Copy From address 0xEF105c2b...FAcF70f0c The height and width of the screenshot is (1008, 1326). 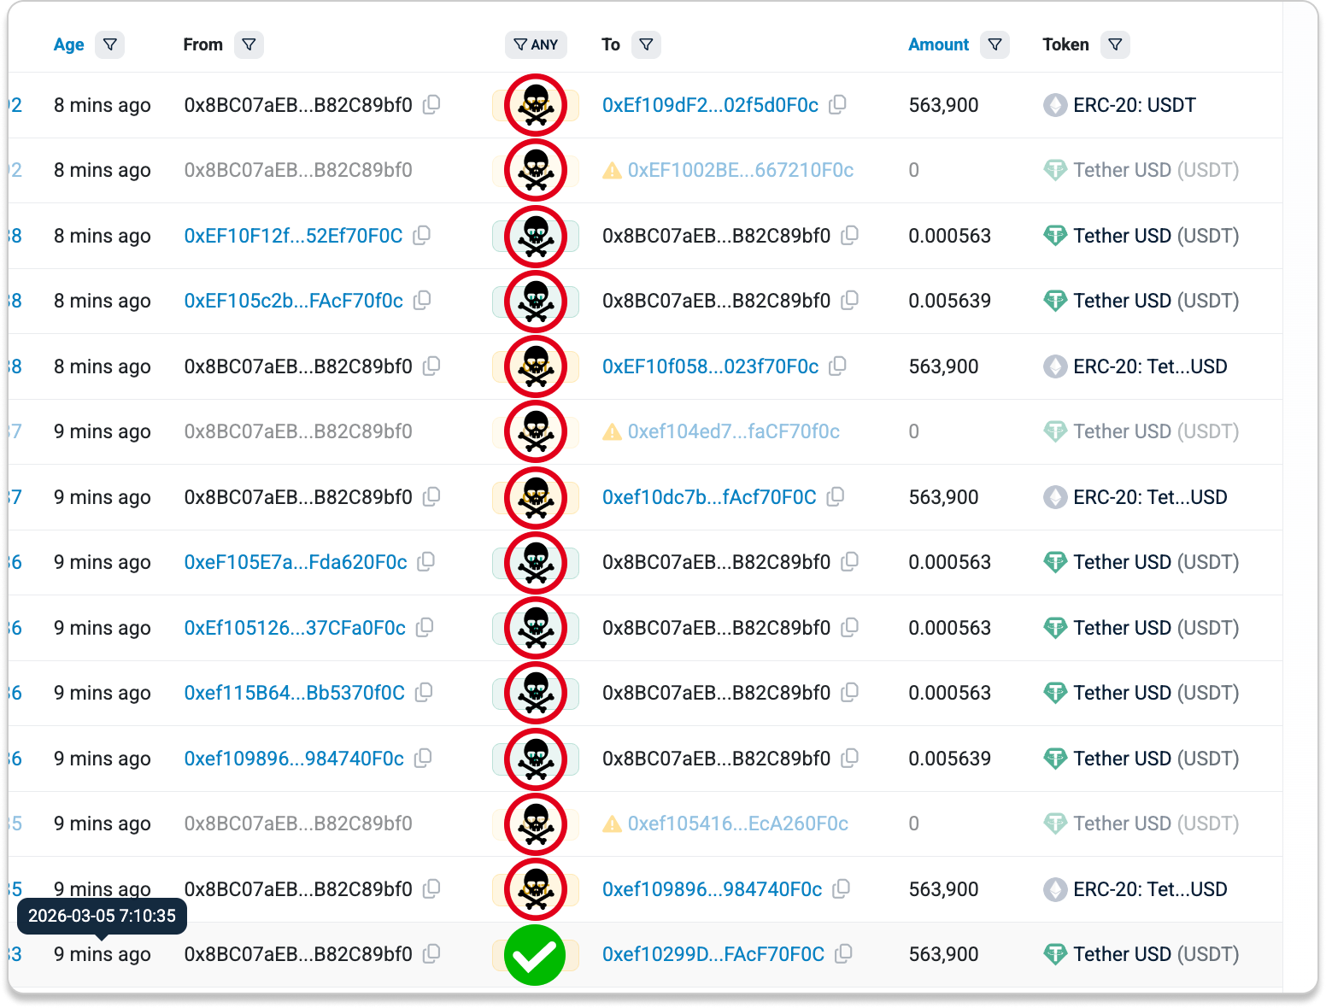point(423,300)
